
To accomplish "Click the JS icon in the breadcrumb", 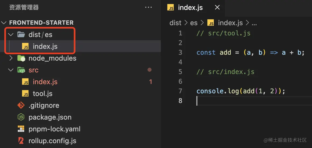I will click(211, 23).
